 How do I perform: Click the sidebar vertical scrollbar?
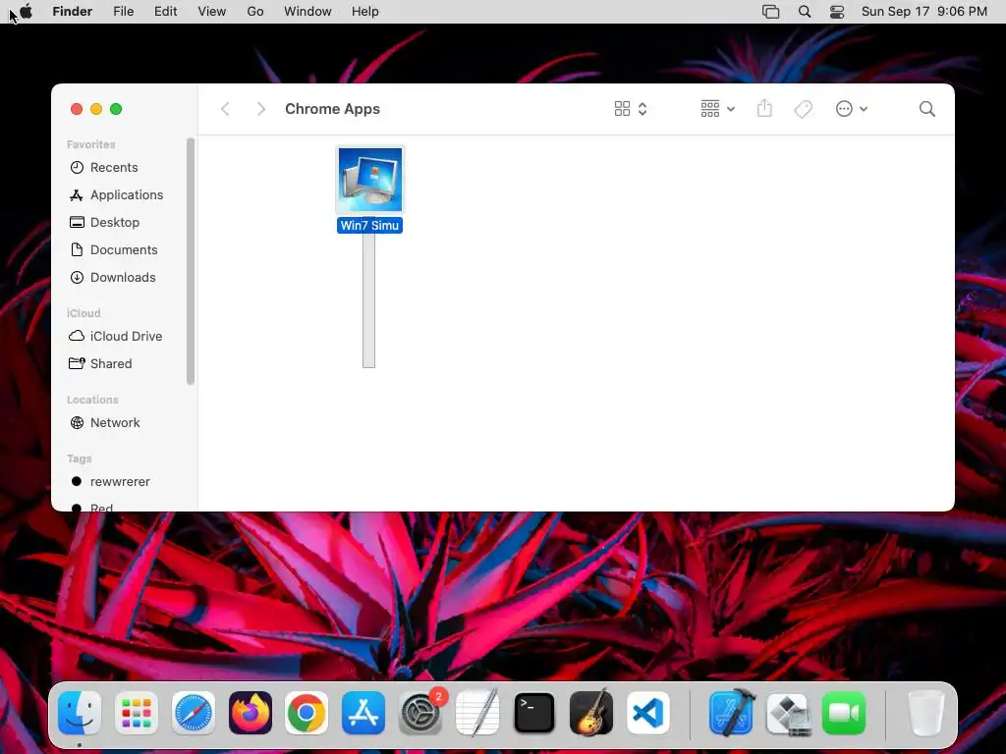tap(191, 261)
